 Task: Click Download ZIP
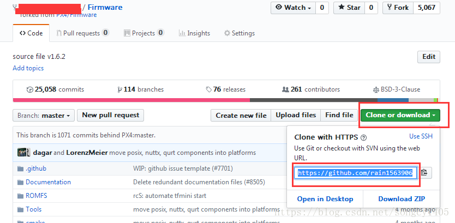[x=402, y=199]
